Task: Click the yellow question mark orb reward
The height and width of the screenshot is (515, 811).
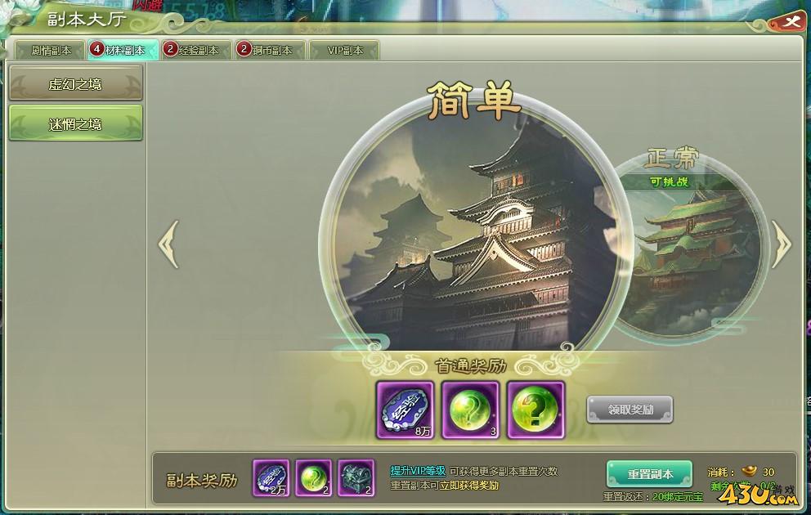Action: coord(535,410)
